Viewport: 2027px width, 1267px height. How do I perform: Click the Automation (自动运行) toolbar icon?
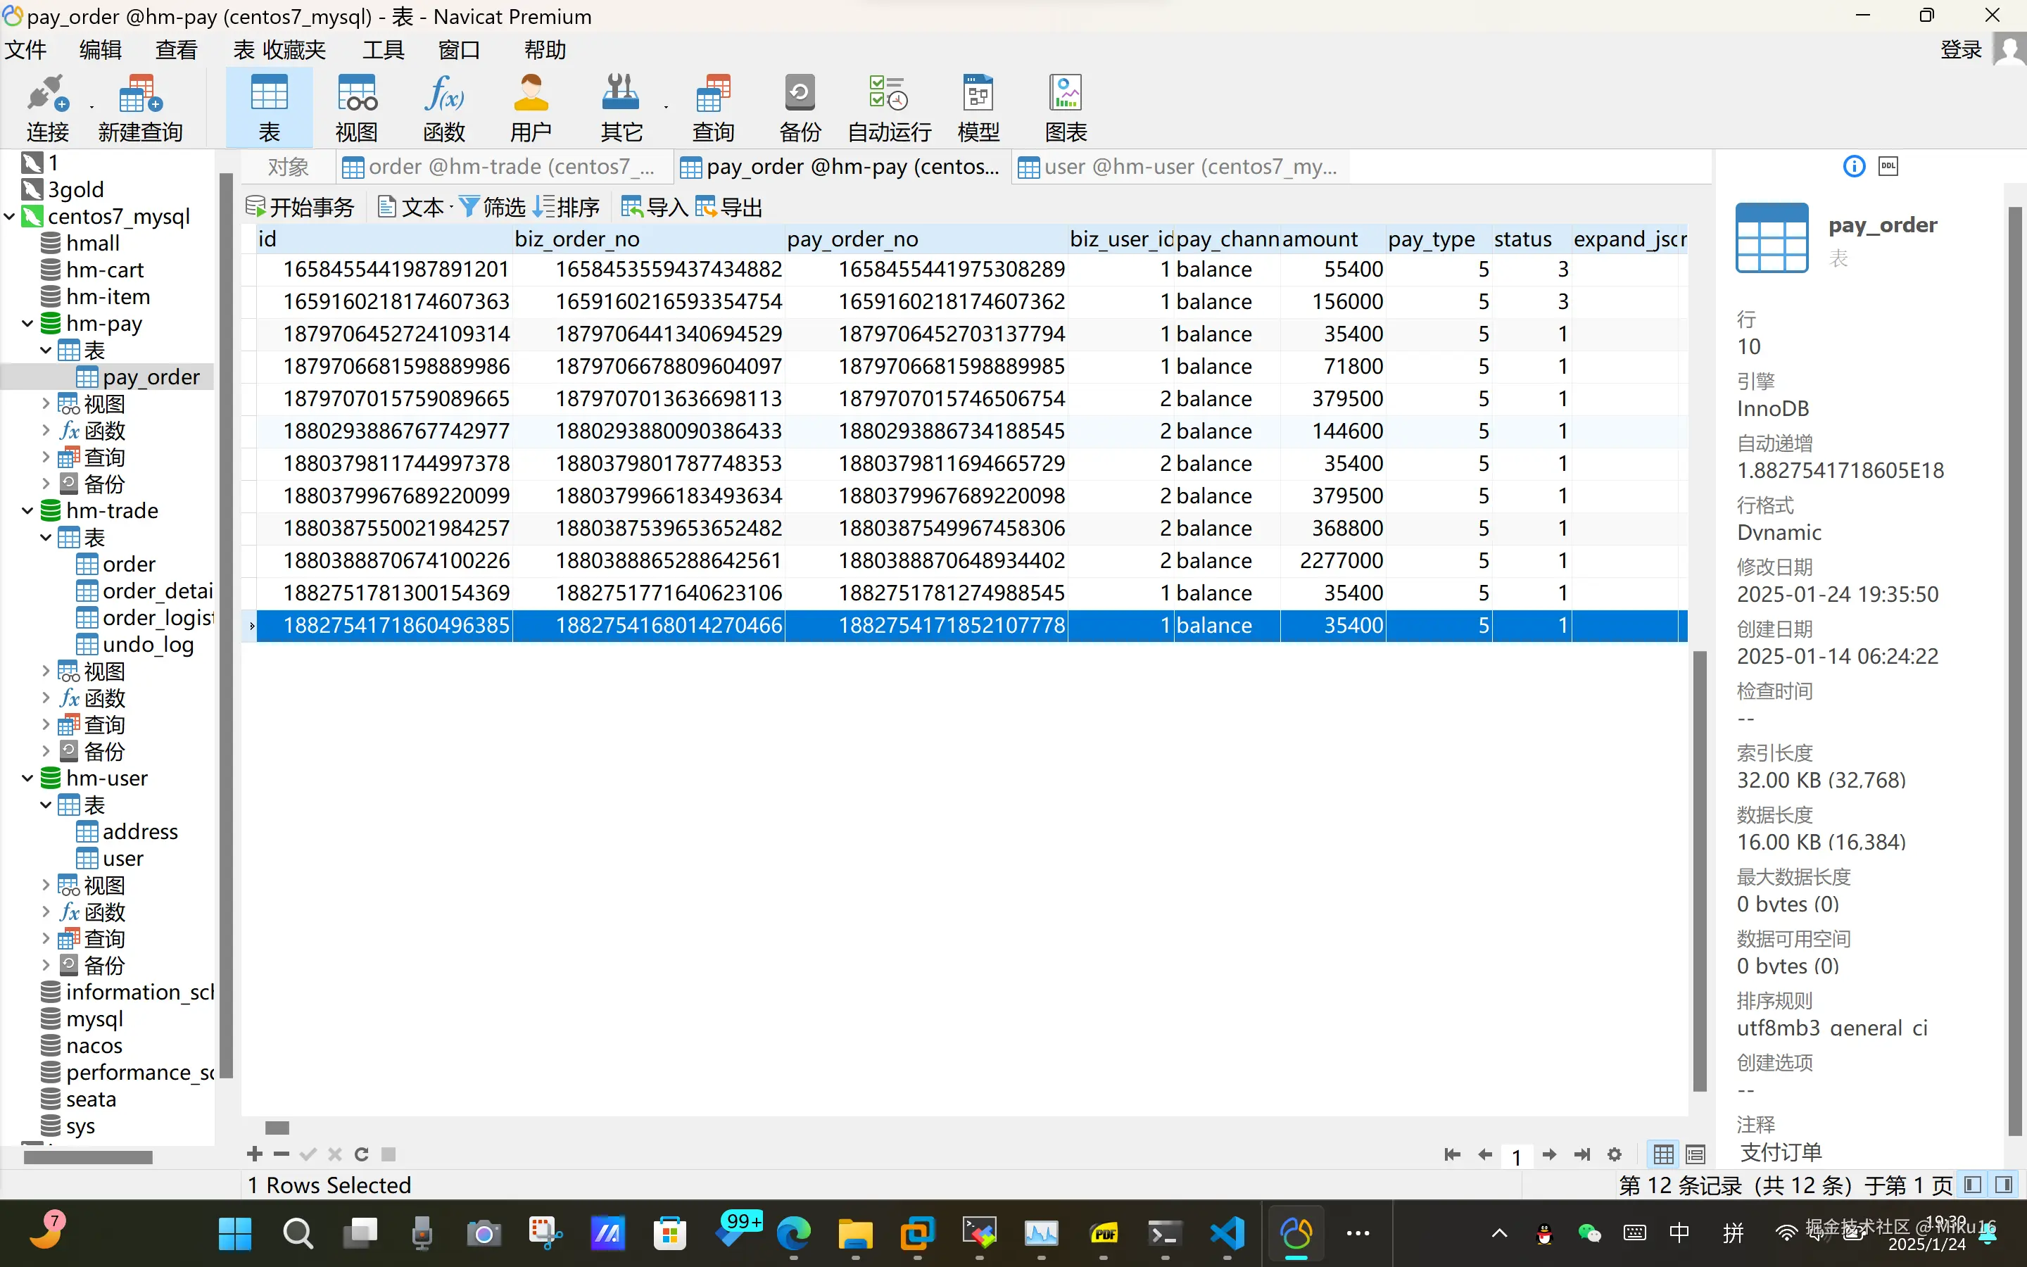point(889,107)
